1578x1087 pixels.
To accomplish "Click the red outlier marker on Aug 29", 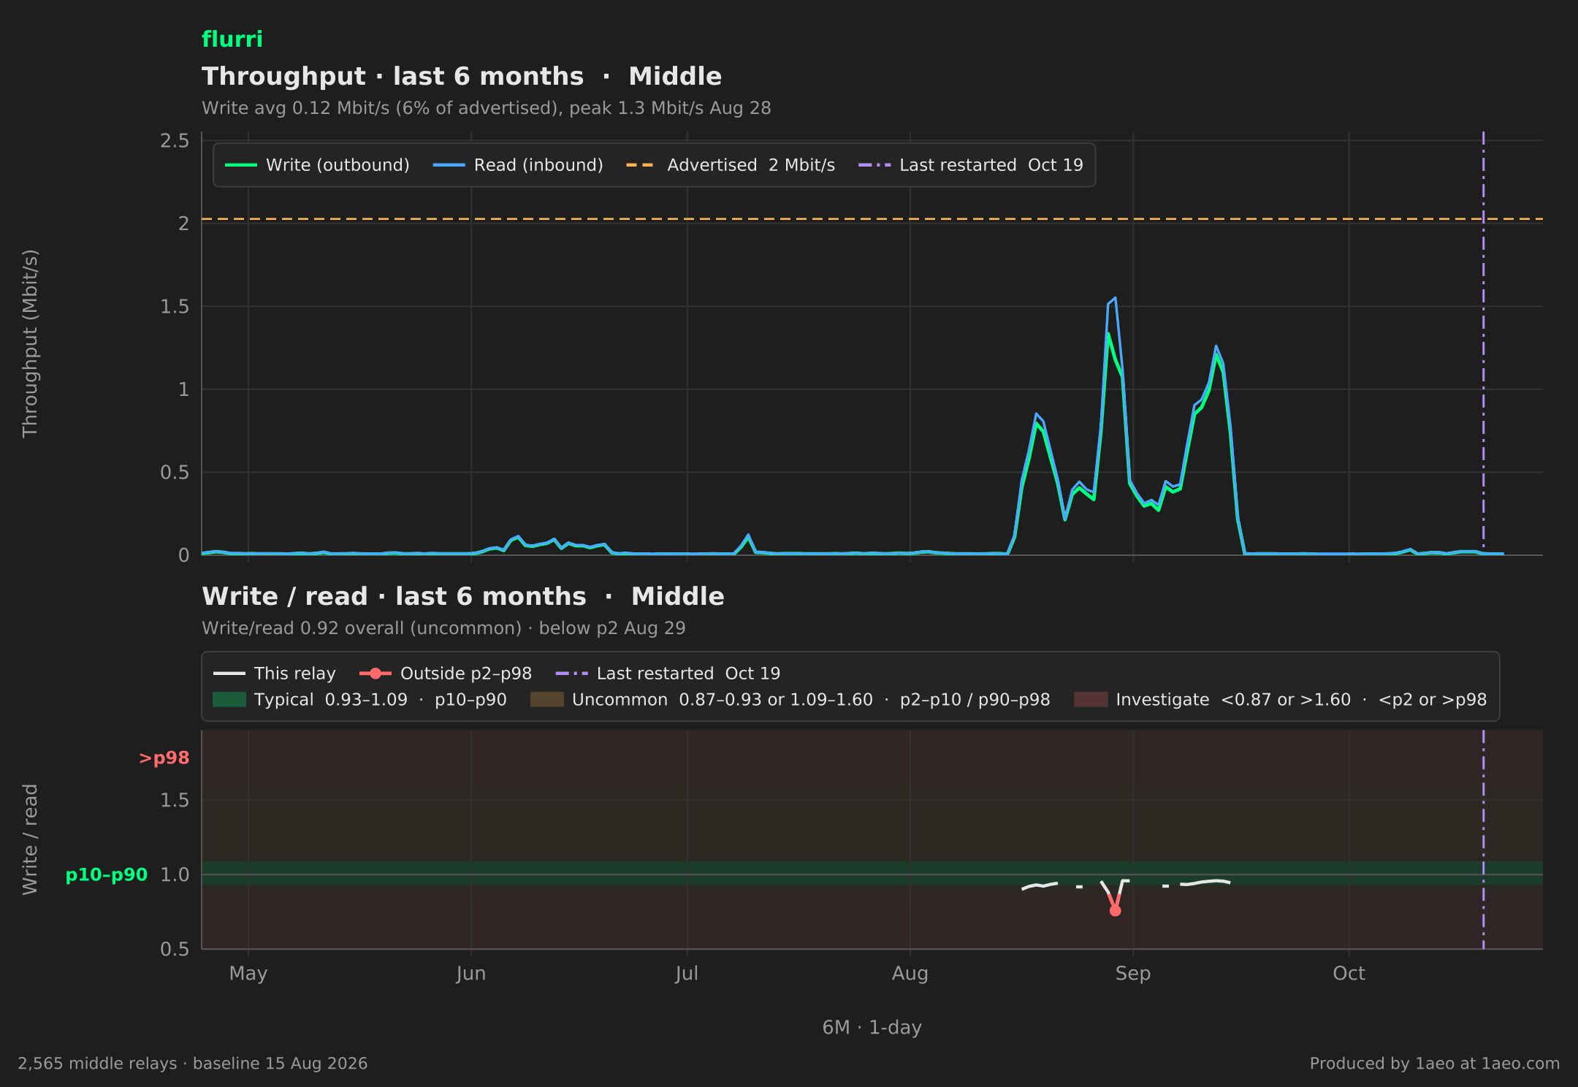I will tap(1115, 910).
